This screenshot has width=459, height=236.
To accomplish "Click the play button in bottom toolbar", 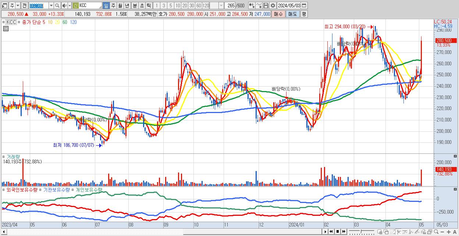I will click(x=325, y=232).
